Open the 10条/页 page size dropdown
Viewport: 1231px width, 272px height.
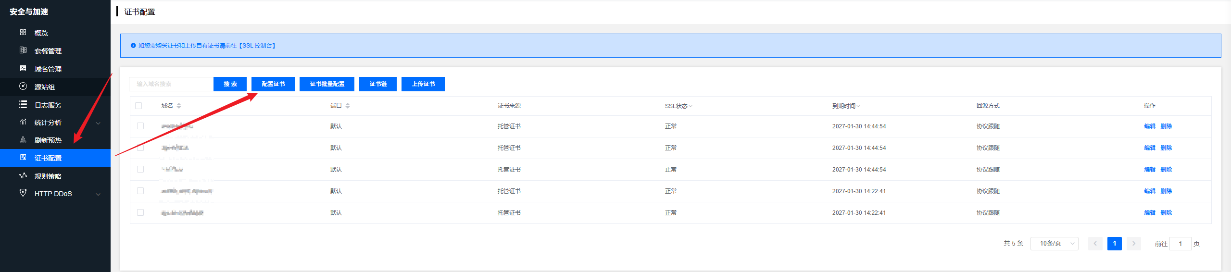point(1054,244)
